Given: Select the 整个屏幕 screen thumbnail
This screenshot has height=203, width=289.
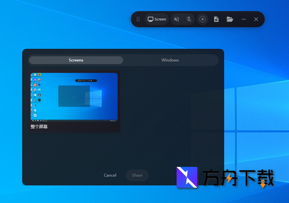Looking at the screenshot, I should click(x=74, y=96).
